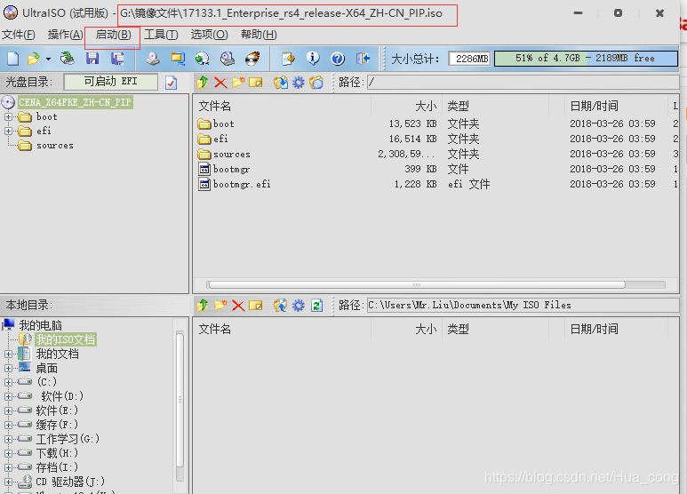Click the disc path field showing /

(523, 83)
